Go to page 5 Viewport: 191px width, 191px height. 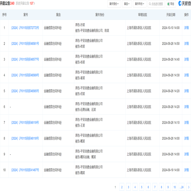coord(142,187)
